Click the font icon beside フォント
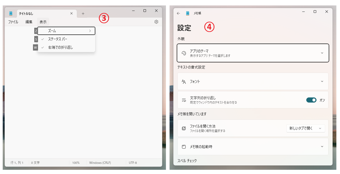This screenshot has height=174, width=340. click(x=184, y=81)
